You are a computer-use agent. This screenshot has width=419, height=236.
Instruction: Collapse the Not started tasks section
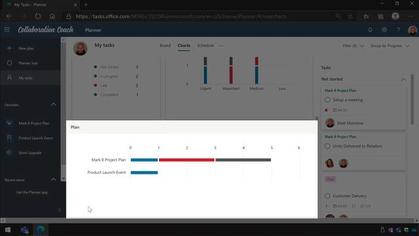click(x=403, y=79)
